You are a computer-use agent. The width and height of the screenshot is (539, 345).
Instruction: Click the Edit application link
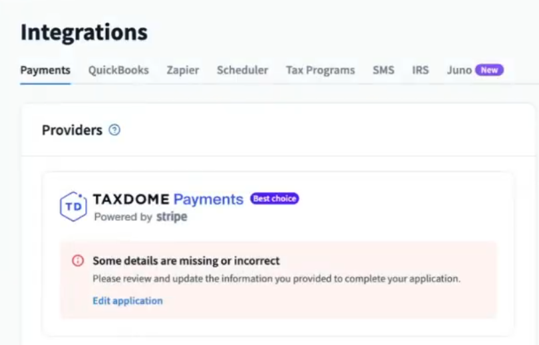(x=128, y=301)
